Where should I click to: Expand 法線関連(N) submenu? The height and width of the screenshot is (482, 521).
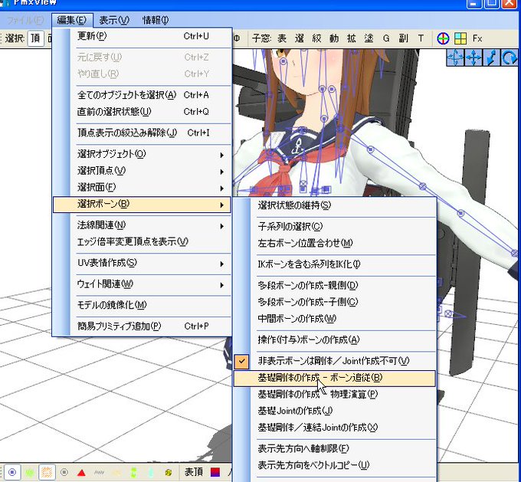[x=143, y=225]
